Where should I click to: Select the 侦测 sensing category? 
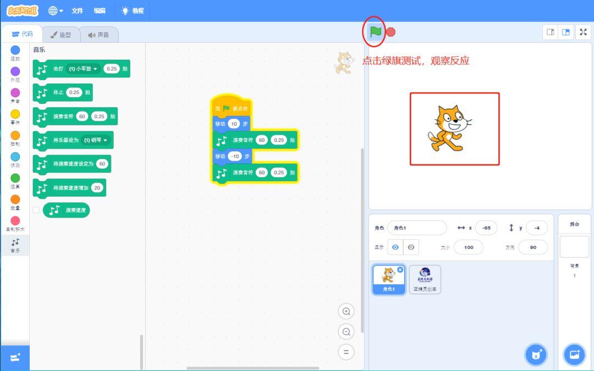click(x=15, y=160)
